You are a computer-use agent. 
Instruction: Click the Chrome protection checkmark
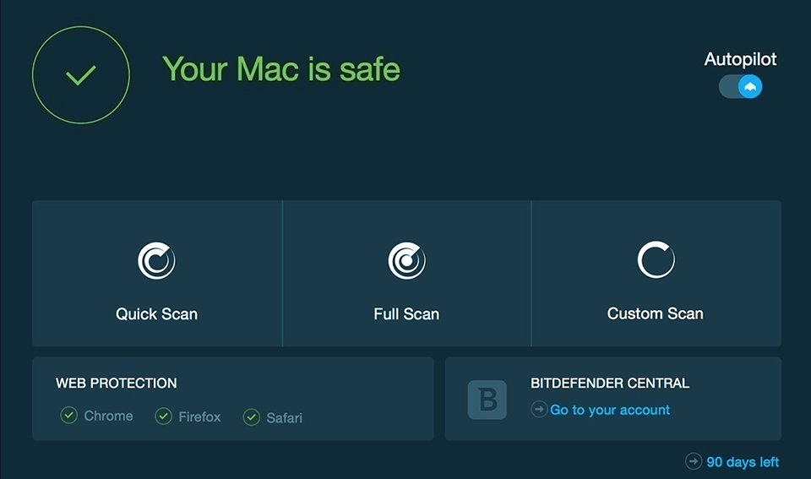point(69,416)
